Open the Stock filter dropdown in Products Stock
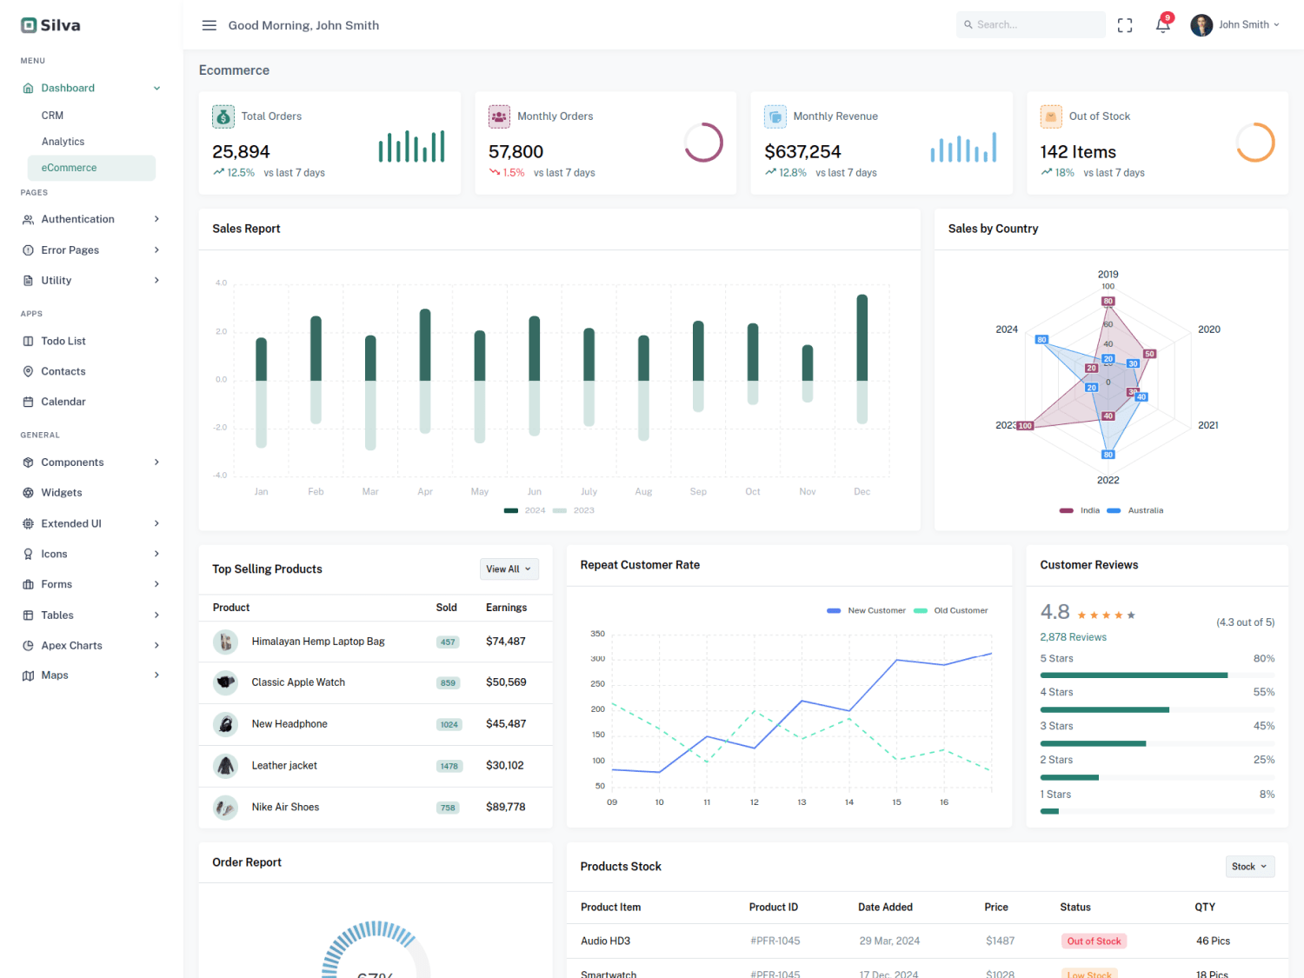 pyautogui.click(x=1249, y=866)
